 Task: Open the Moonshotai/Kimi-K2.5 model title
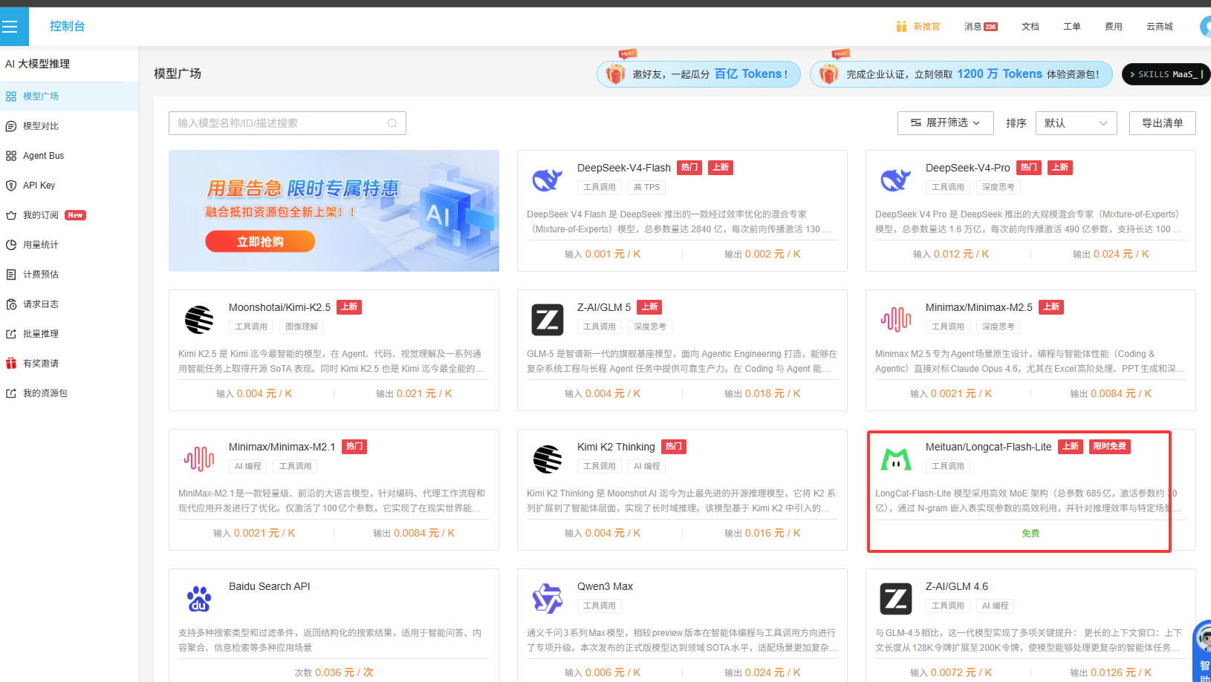click(280, 307)
